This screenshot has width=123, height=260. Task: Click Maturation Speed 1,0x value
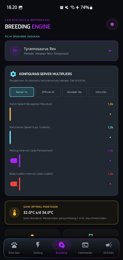tap(110, 127)
